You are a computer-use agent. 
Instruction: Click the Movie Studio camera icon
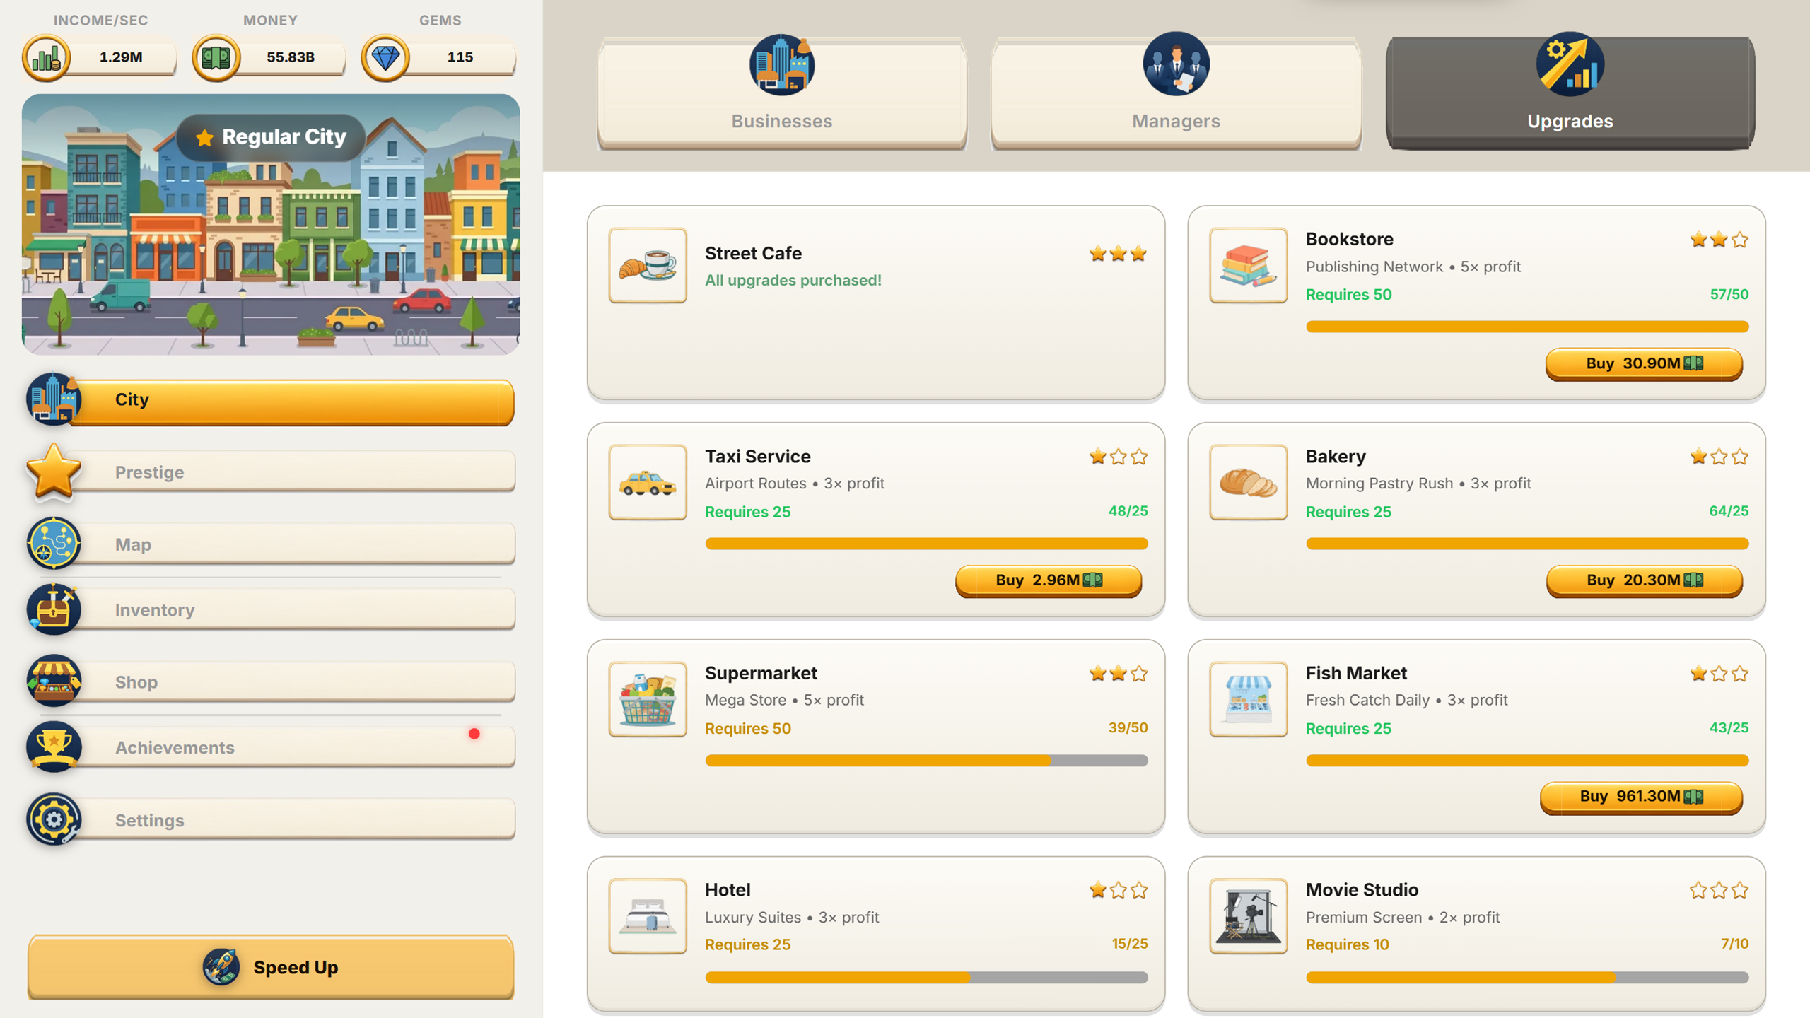[x=1249, y=916]
